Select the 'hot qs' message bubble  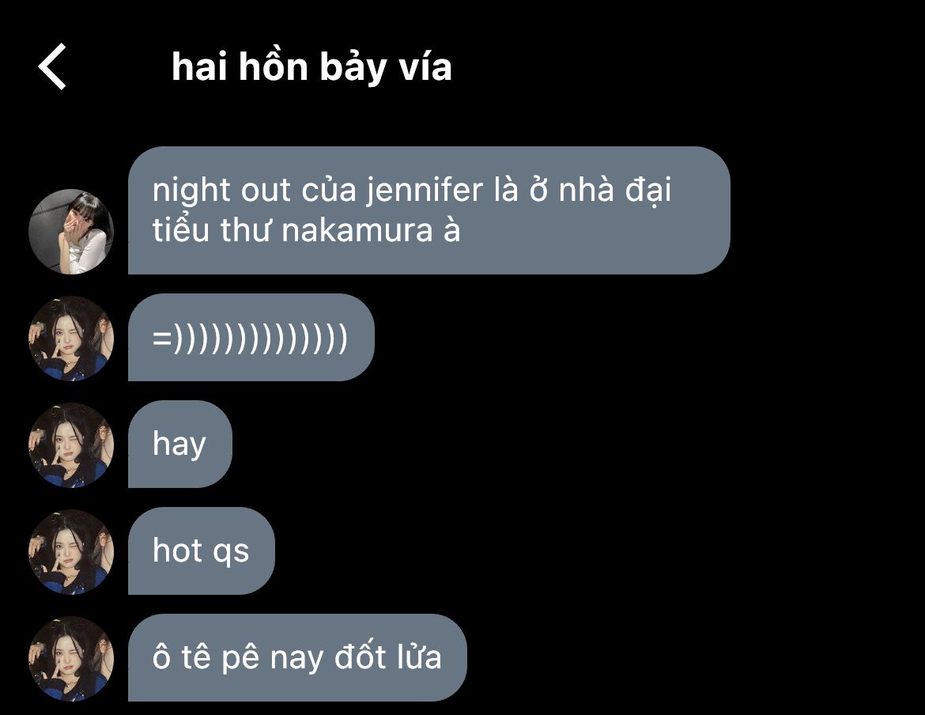point(201,551)
